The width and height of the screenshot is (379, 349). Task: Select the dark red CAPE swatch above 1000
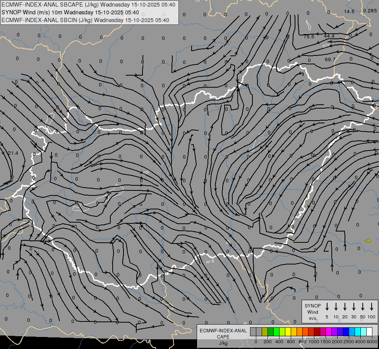pos(317,332)
